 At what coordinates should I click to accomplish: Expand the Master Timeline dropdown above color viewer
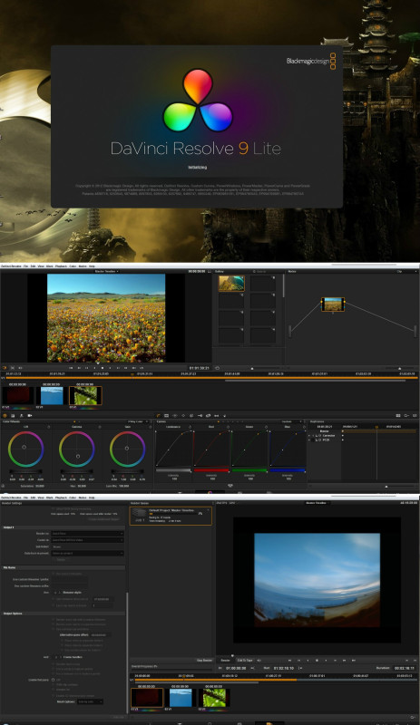tap(106, 271)
